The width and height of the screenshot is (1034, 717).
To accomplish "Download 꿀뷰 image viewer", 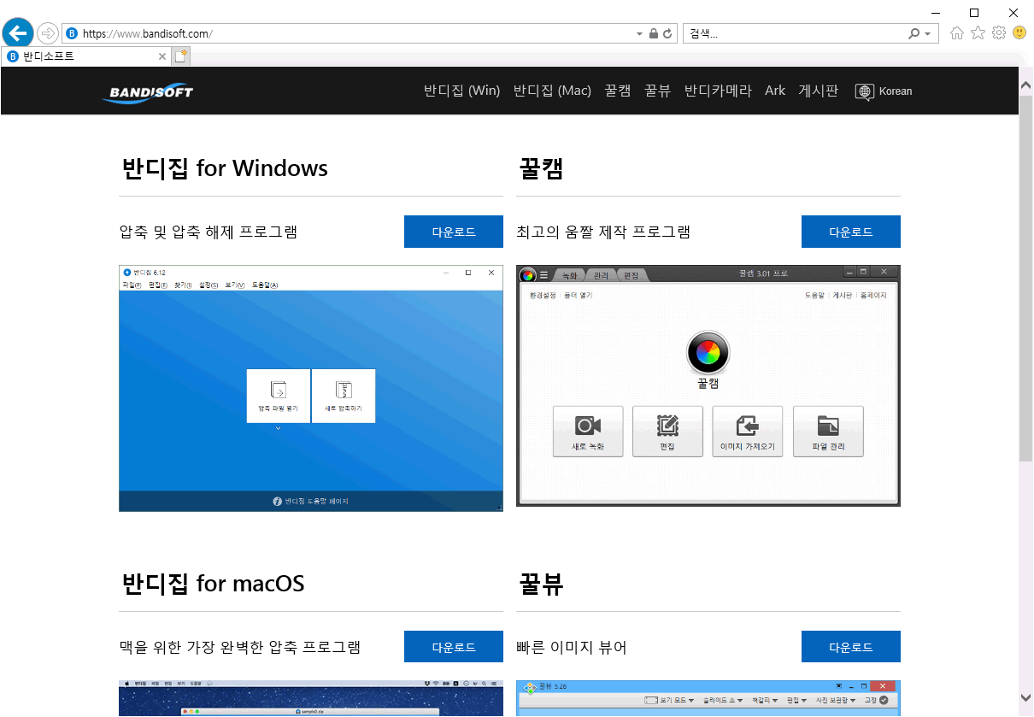I will 851,646.
